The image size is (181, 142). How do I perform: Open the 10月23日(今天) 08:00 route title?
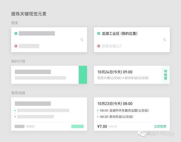115,103
